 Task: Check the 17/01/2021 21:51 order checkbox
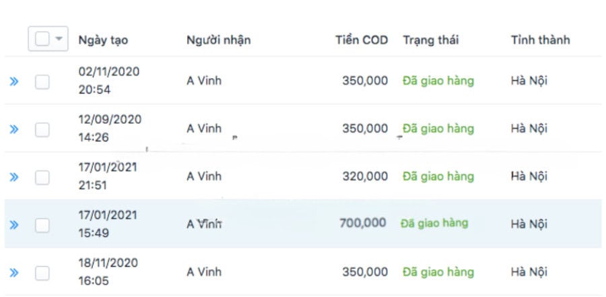(x=42, y=177)
